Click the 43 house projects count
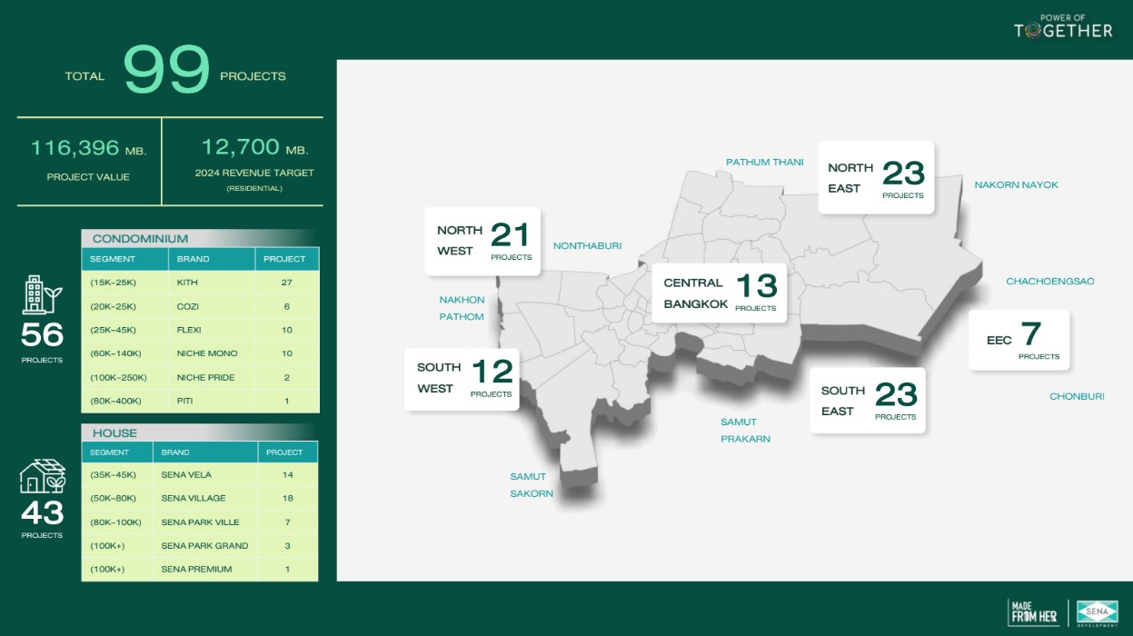 click(43, 513)
